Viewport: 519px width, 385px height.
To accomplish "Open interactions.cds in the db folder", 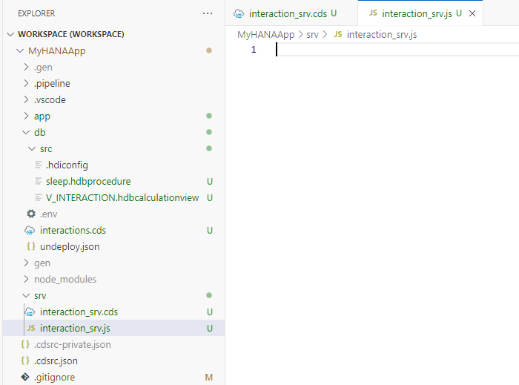I will point(73,231).
